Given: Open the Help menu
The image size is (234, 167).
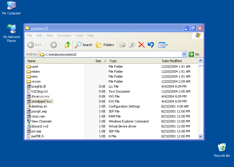Looking at the screenshot, I should [x=91, y=35].
